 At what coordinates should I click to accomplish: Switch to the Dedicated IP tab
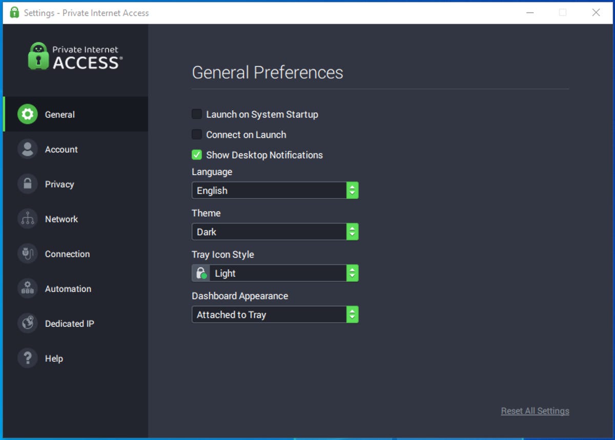point(76,323)
